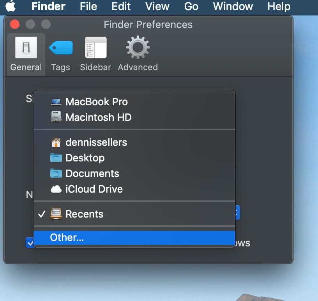Click the blue popup arrows button
This screenshot has height=301, width=318.
[x=237, y=213]
